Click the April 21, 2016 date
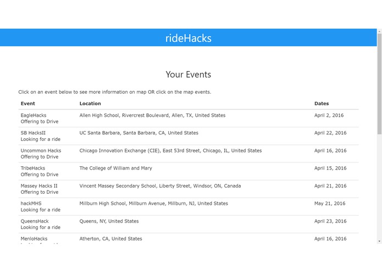 click(330, 186)
